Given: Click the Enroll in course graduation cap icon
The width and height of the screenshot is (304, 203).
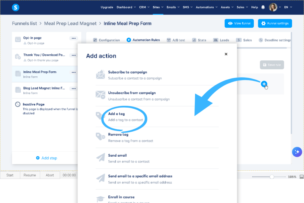Looking at the screenshot, I should click(x=100, y=198).
